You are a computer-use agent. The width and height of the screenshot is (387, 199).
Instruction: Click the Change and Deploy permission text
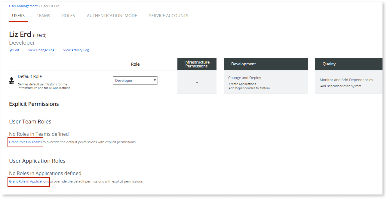click(x=244, y=78)
